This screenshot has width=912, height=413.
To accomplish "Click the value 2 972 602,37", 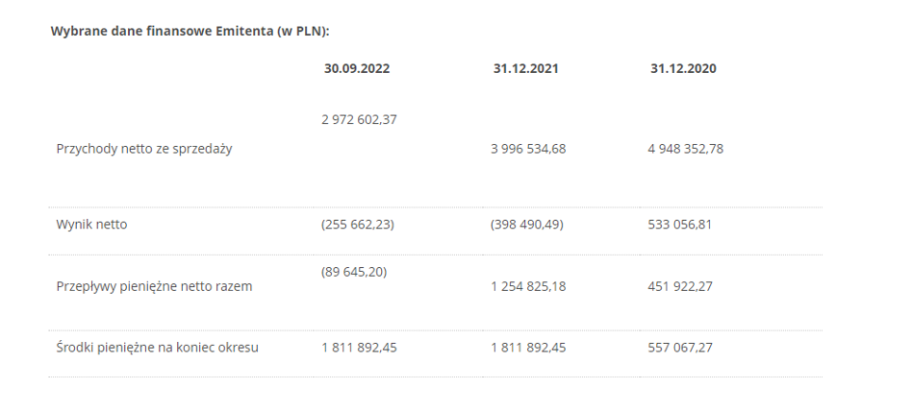I will pos(359,120).
